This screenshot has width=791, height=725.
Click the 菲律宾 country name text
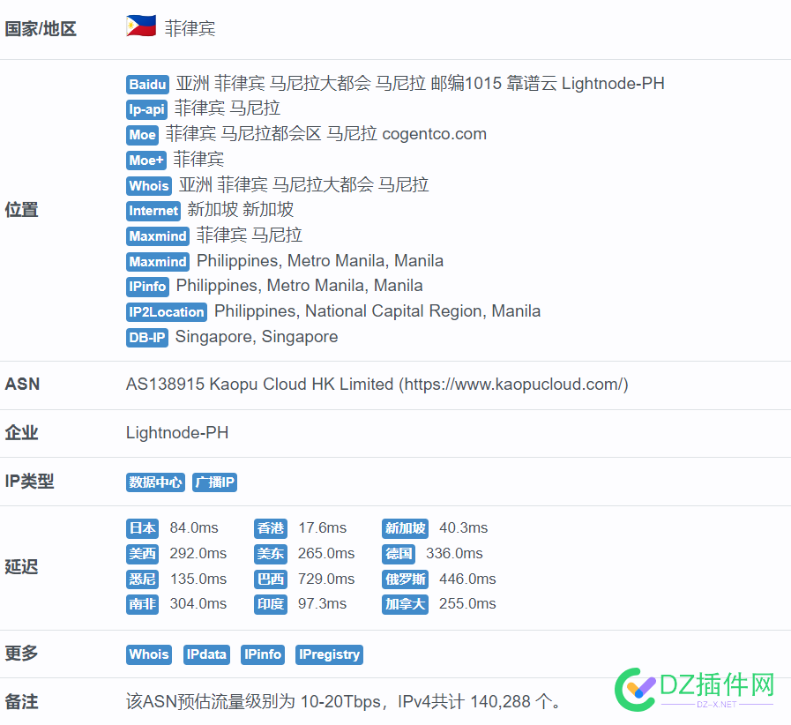pos(190,29)
